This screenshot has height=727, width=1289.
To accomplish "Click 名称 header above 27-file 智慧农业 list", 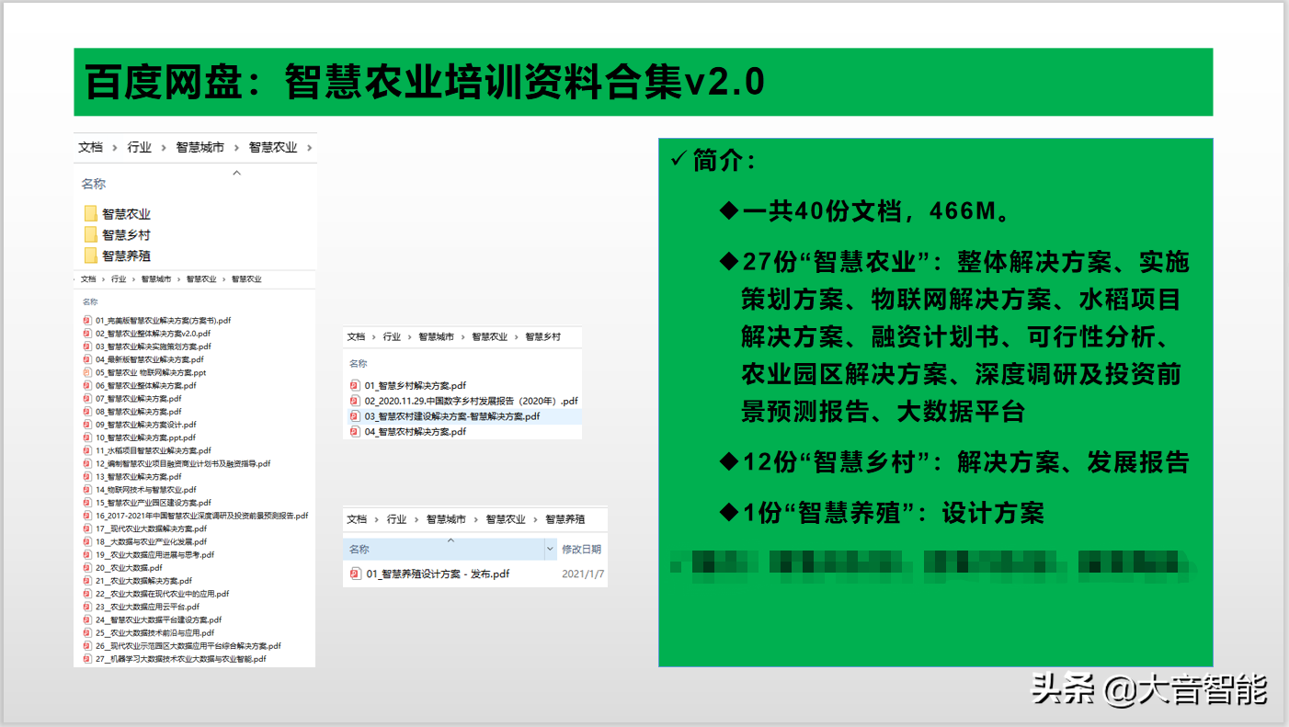I will 90,301.
